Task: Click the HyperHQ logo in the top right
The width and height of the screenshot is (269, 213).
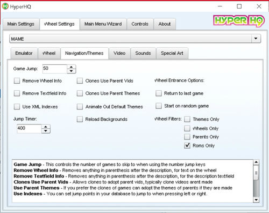Action: click(239, 21)
